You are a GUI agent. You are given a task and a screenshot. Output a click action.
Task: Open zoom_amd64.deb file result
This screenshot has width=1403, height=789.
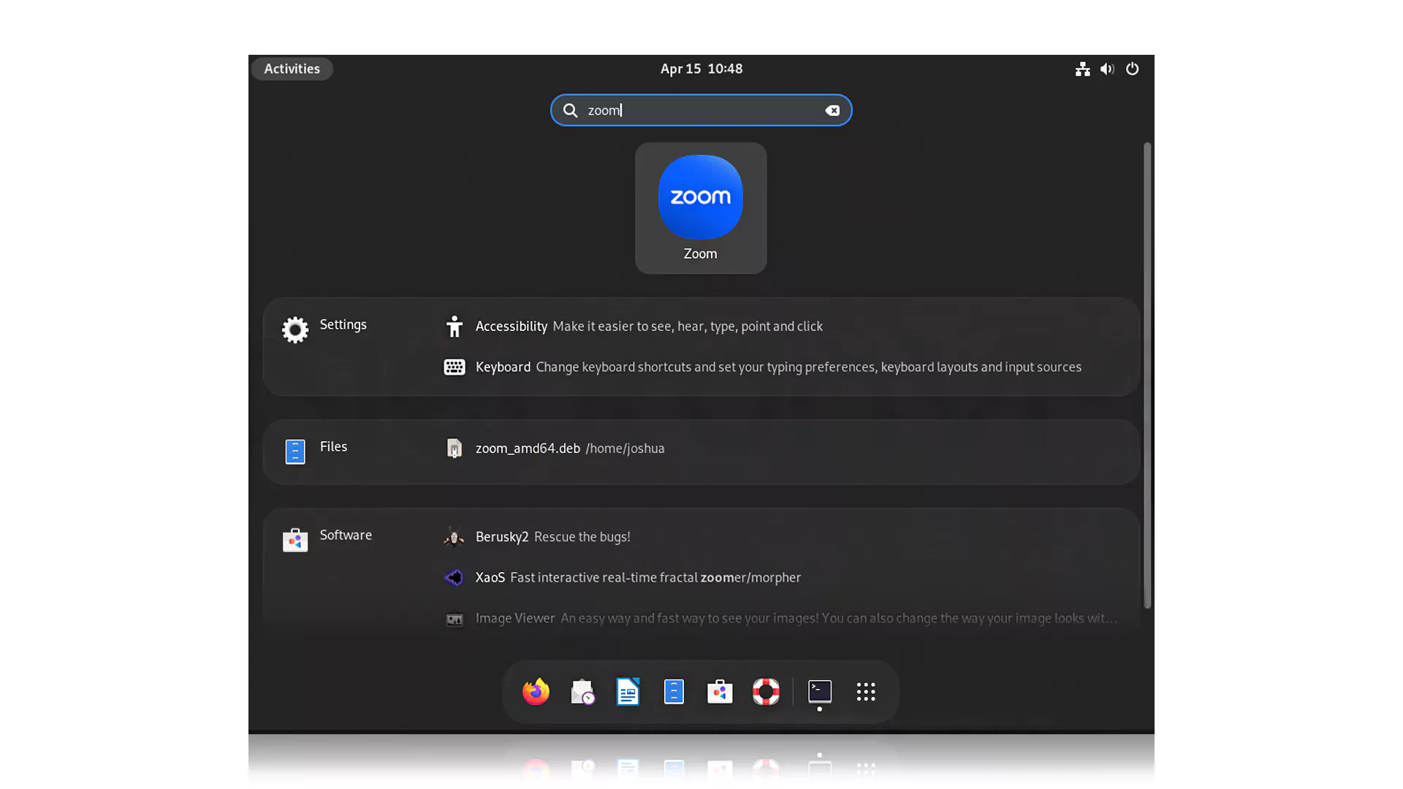(781, 448)
